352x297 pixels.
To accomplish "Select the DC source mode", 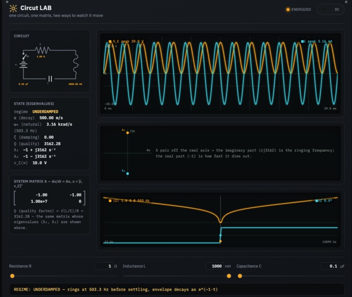I will [x=337, y=9].
